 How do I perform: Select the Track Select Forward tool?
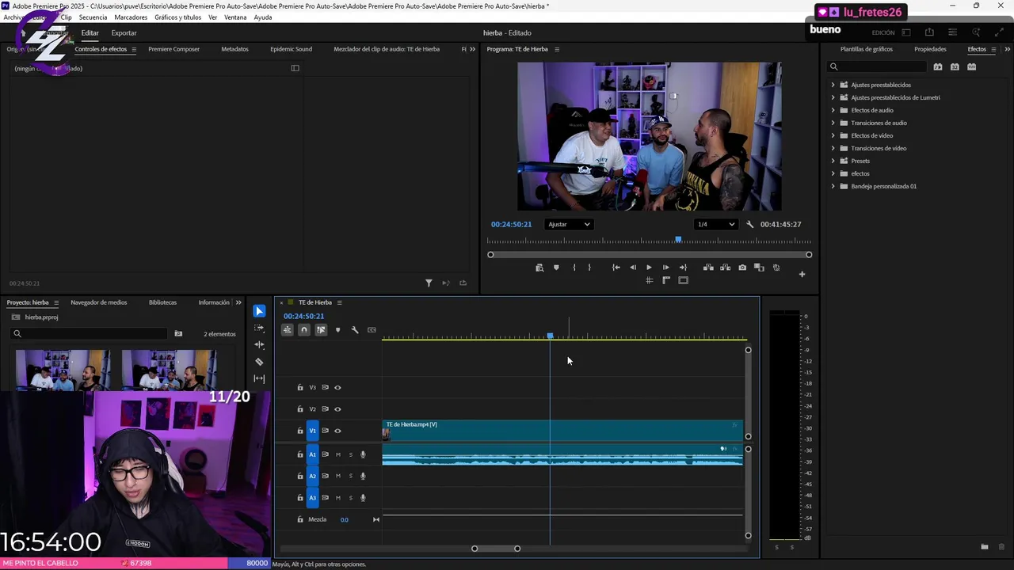point(259,328)
